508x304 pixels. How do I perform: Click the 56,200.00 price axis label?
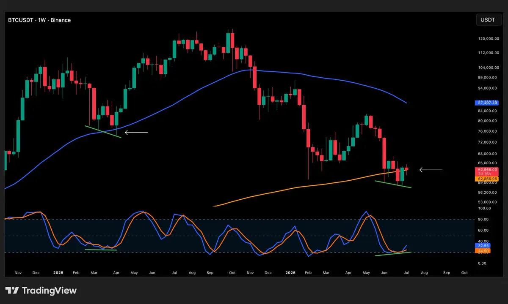(x=488, y=192)
